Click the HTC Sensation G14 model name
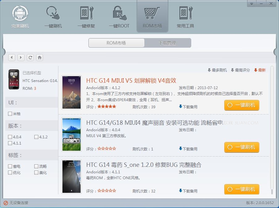The height and width of the screenshot is (208, 279). pos(40,81)
